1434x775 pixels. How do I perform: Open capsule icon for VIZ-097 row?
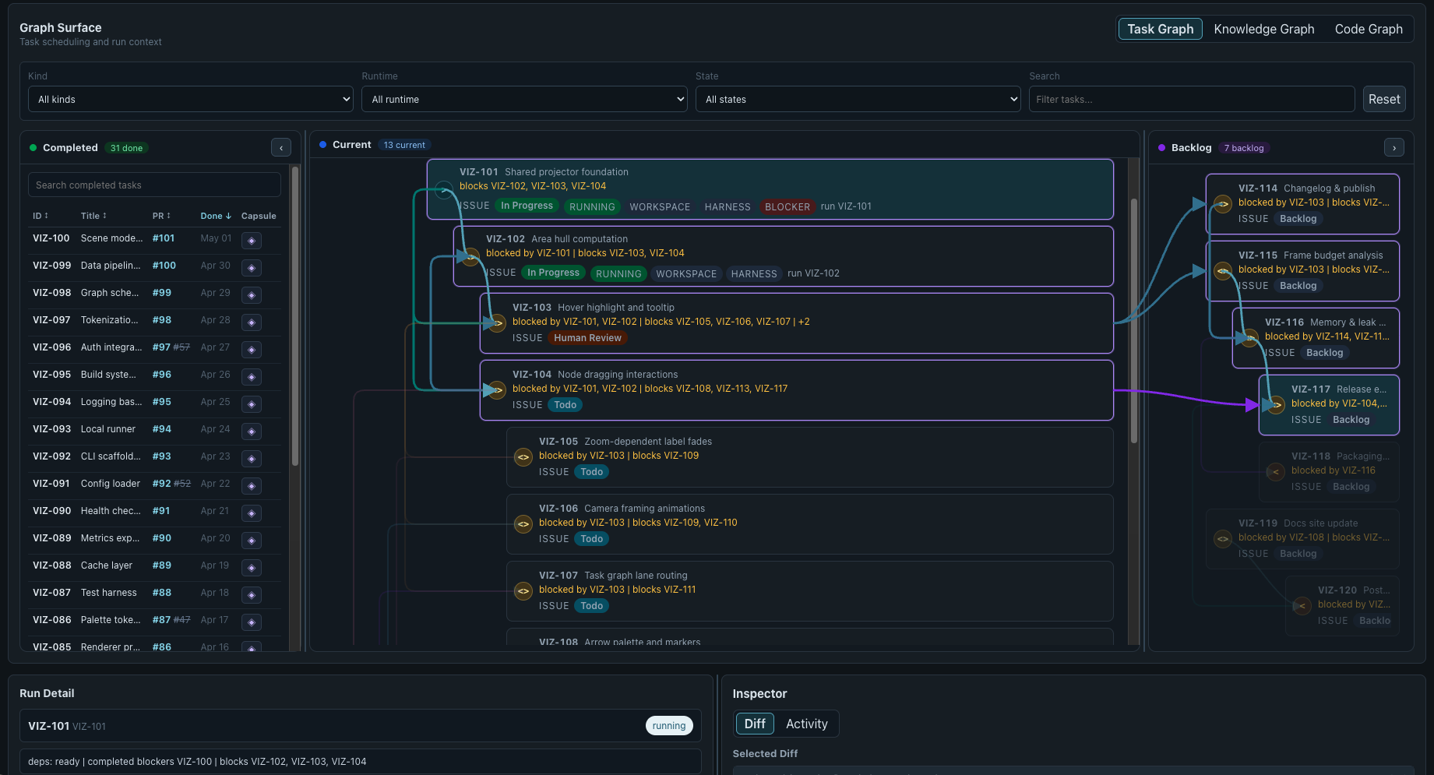[252, 322]
